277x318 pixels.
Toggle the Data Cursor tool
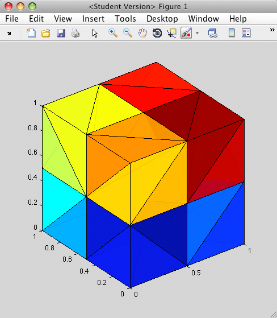pyautogui.click(x=172, y=33)
